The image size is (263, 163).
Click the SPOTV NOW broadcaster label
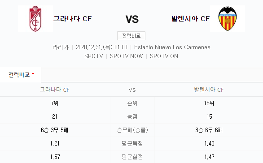coord(127,56)
